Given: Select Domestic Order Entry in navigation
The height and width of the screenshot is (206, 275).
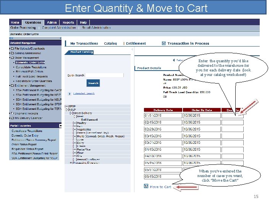Looking at the screenshot, I should tap(30, 62).
